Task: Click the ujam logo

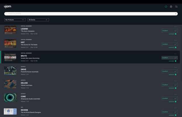Action: click(x=7, y=6)
